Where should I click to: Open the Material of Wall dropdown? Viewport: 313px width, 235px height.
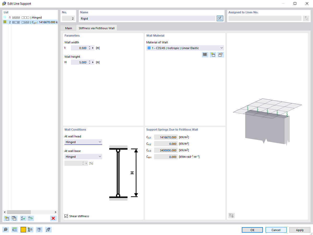pos(221,48)
